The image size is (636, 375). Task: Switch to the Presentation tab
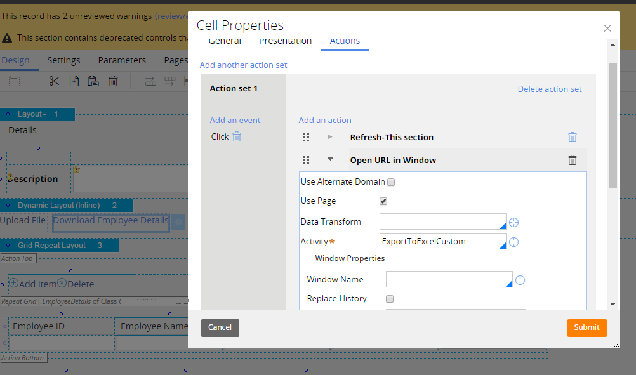(x=285, y=41)
